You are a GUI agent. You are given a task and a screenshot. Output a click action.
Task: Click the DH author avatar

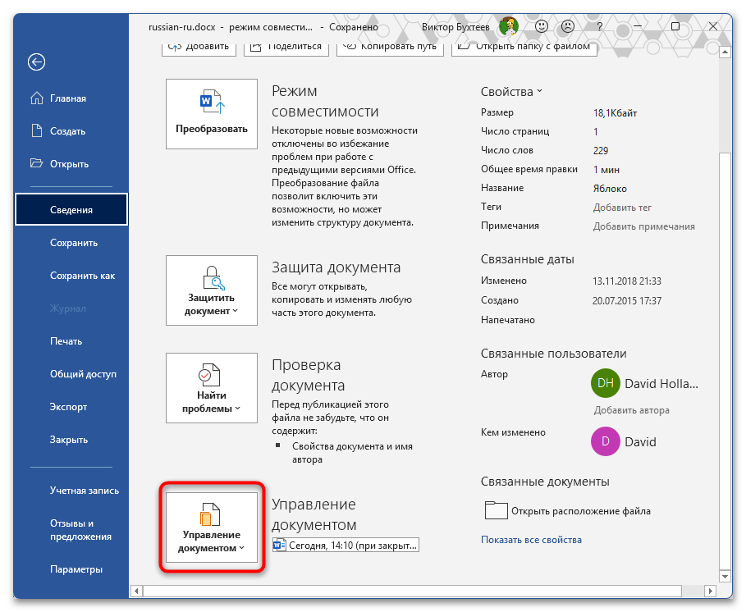pyautogui.click(x=604, y=383)
